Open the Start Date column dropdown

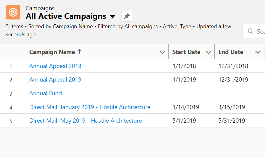(208, 52)
